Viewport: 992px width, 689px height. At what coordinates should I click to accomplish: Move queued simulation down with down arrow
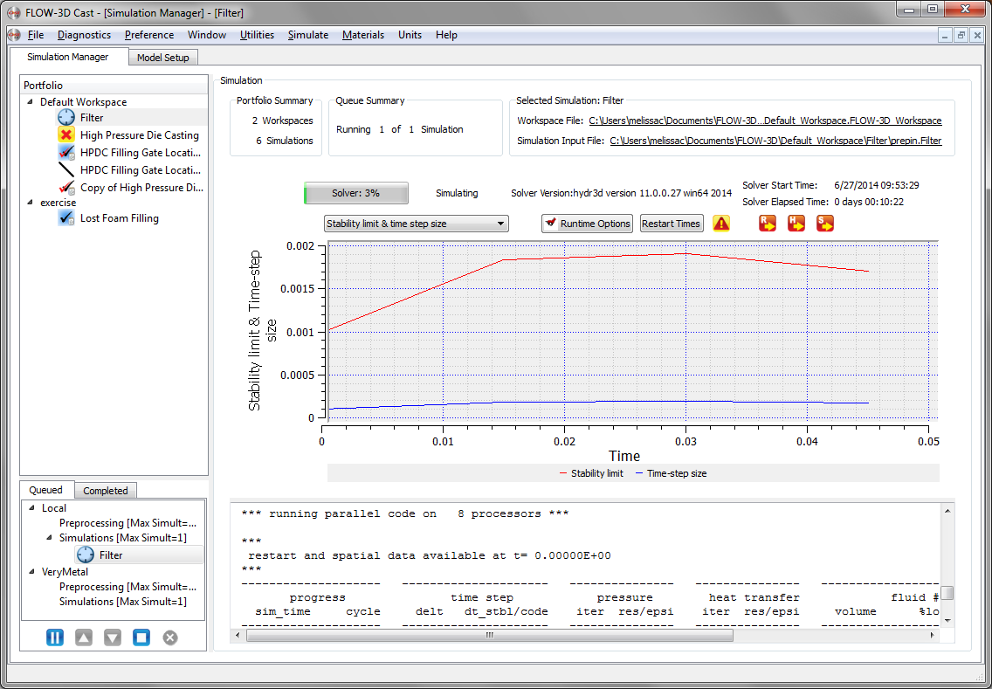pos(113,637)
